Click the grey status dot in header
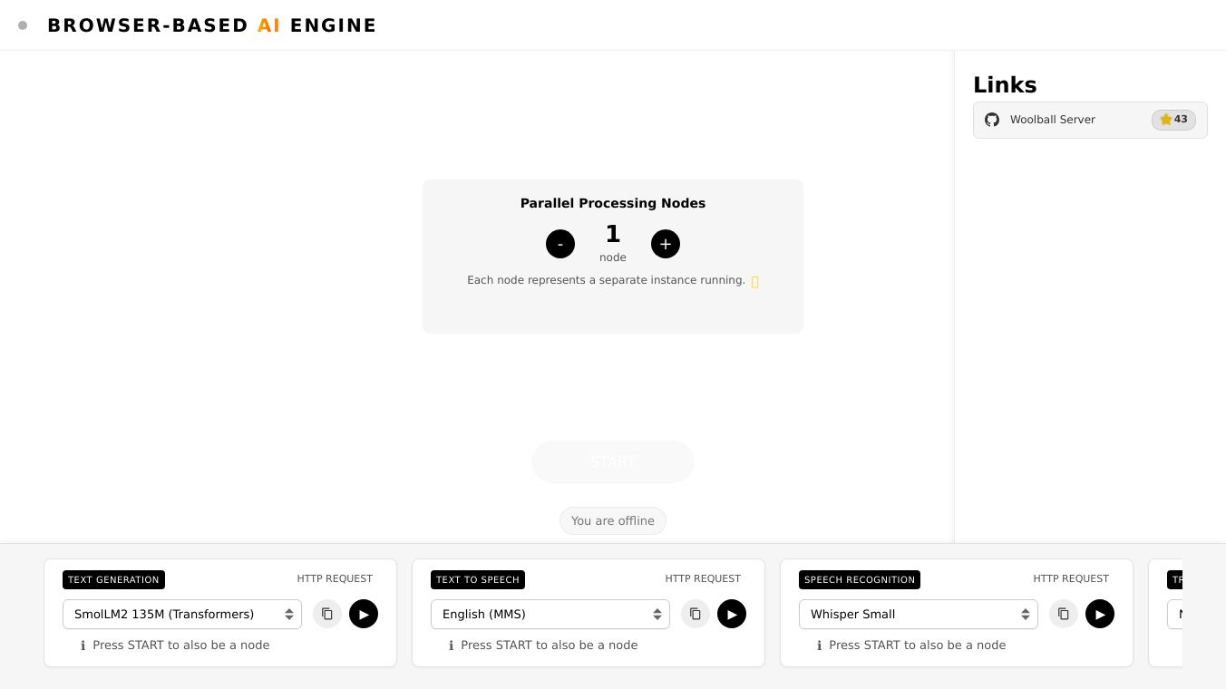This screenshot has width=1226, height=689. coord(23,25)
